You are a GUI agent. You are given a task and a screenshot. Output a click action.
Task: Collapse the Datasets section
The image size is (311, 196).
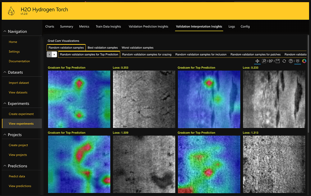point(4,72)
